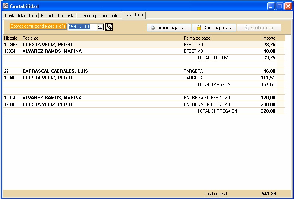Click the Contabilidad app icon in title bar
Viewport: 294px width, 199px height.
point(6,6)
